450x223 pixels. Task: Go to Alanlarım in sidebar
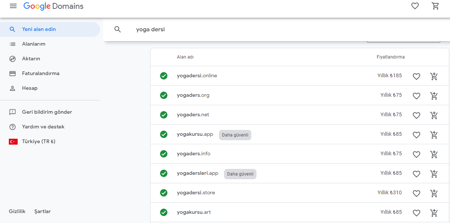pyautogui.click(x=33, y=44)
